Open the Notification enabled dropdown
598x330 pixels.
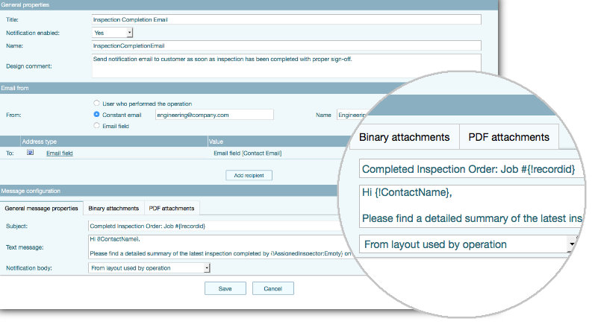[x=112, y=33]
